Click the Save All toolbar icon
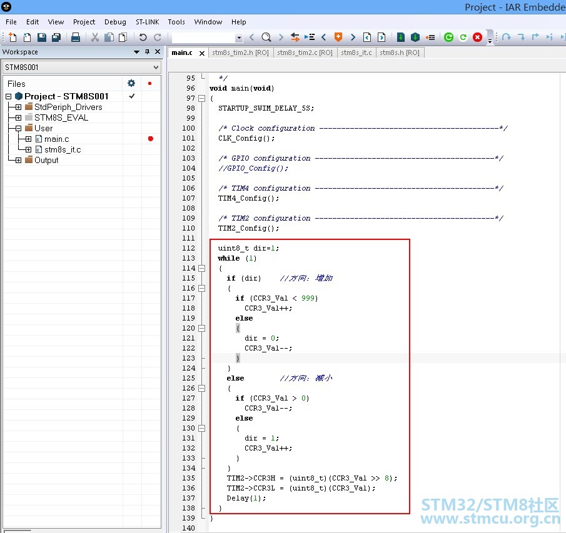566x533 pixels. coord(56,37)
